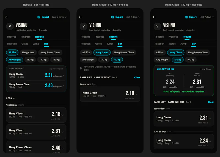Tap 'VISHNU' name in 140 kg screen
Image resolution: width=220 pixels, height=157 pixels.
click(95, 25)
